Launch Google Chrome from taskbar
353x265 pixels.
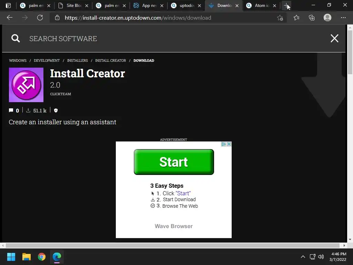[x=42, y=257]
